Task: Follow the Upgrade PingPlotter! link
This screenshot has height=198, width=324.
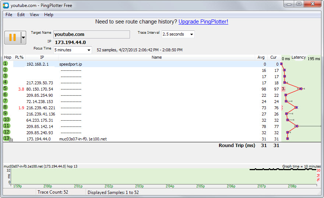Action: click(x=203, y=22)
